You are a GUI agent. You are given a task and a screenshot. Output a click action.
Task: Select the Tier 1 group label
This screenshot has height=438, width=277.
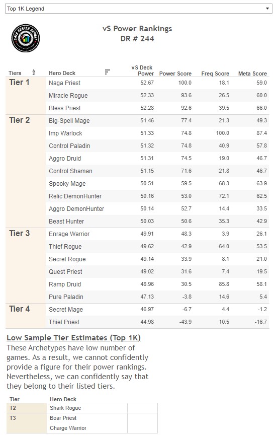click(x=19, y=83)
